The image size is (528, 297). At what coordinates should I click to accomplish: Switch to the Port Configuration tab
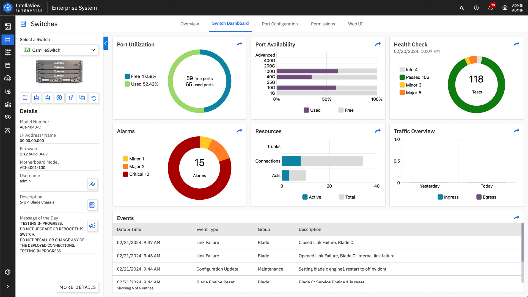click(280, 24)
